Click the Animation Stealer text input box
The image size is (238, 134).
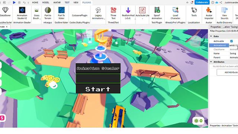[x=98, y=79]
